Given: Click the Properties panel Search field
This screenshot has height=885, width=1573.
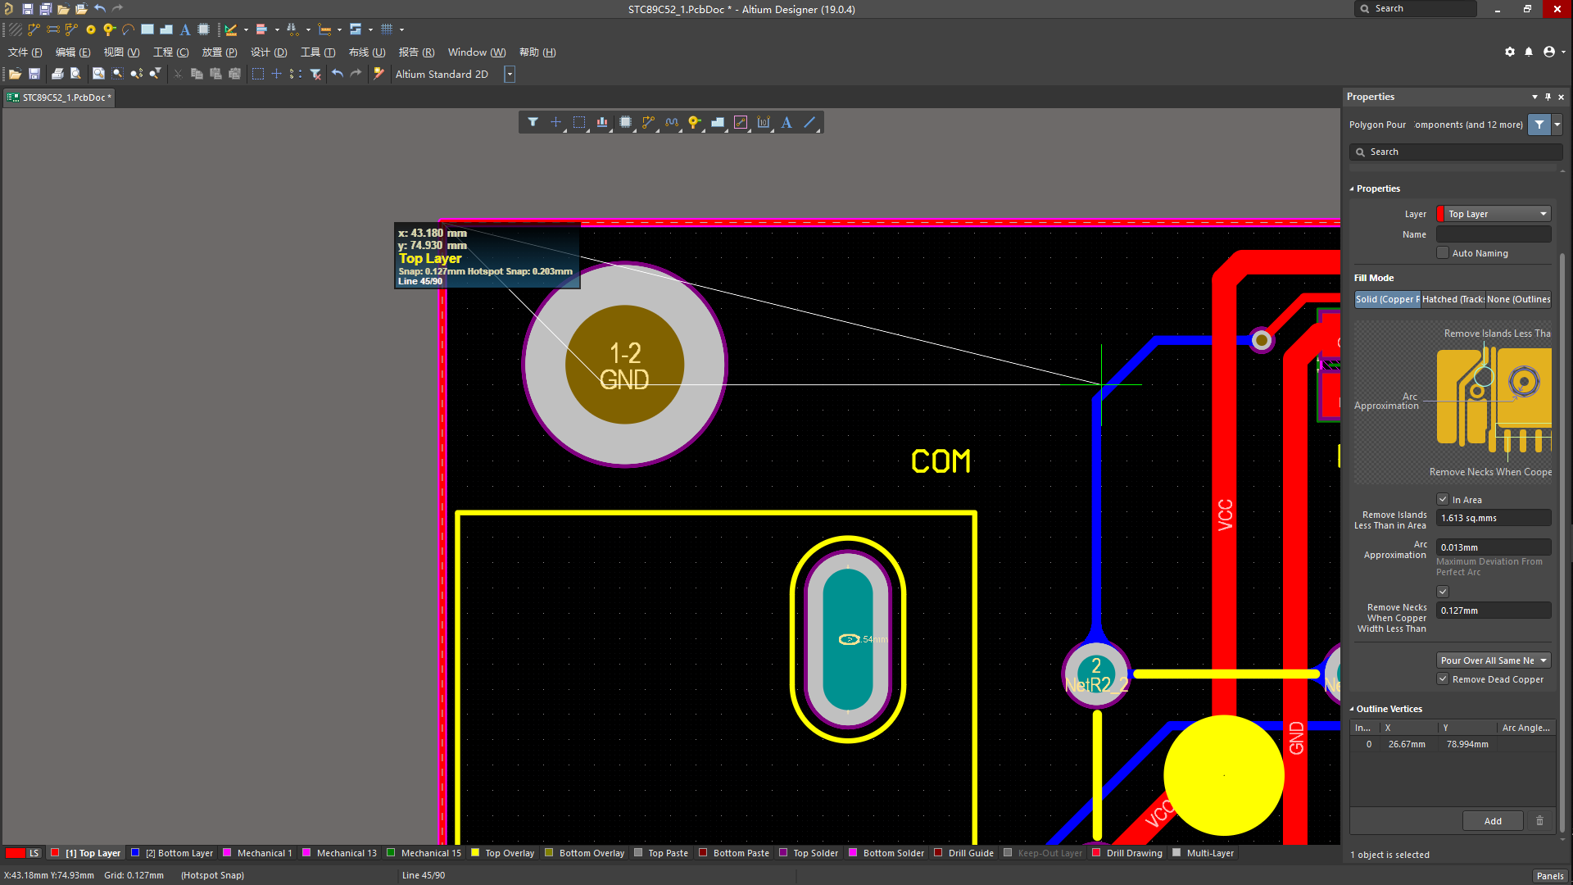Looking at the screenshot, I should (x=1456, y=152).
